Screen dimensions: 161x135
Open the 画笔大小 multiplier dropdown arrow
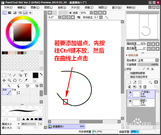19,124
